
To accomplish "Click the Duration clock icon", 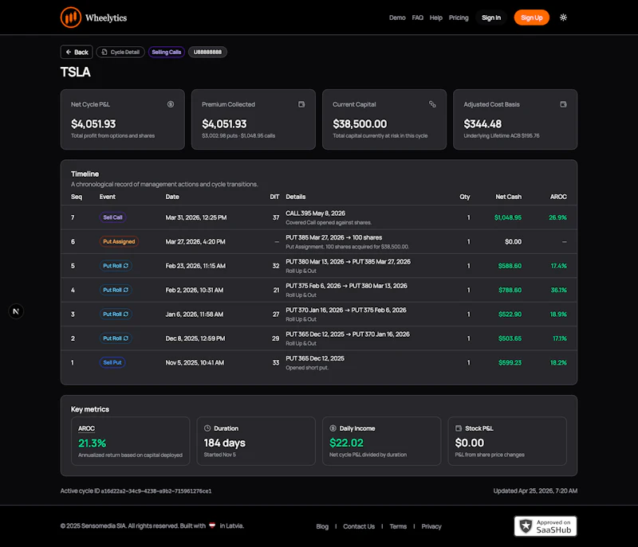I will pyautogui.click(x=207, y=428).
